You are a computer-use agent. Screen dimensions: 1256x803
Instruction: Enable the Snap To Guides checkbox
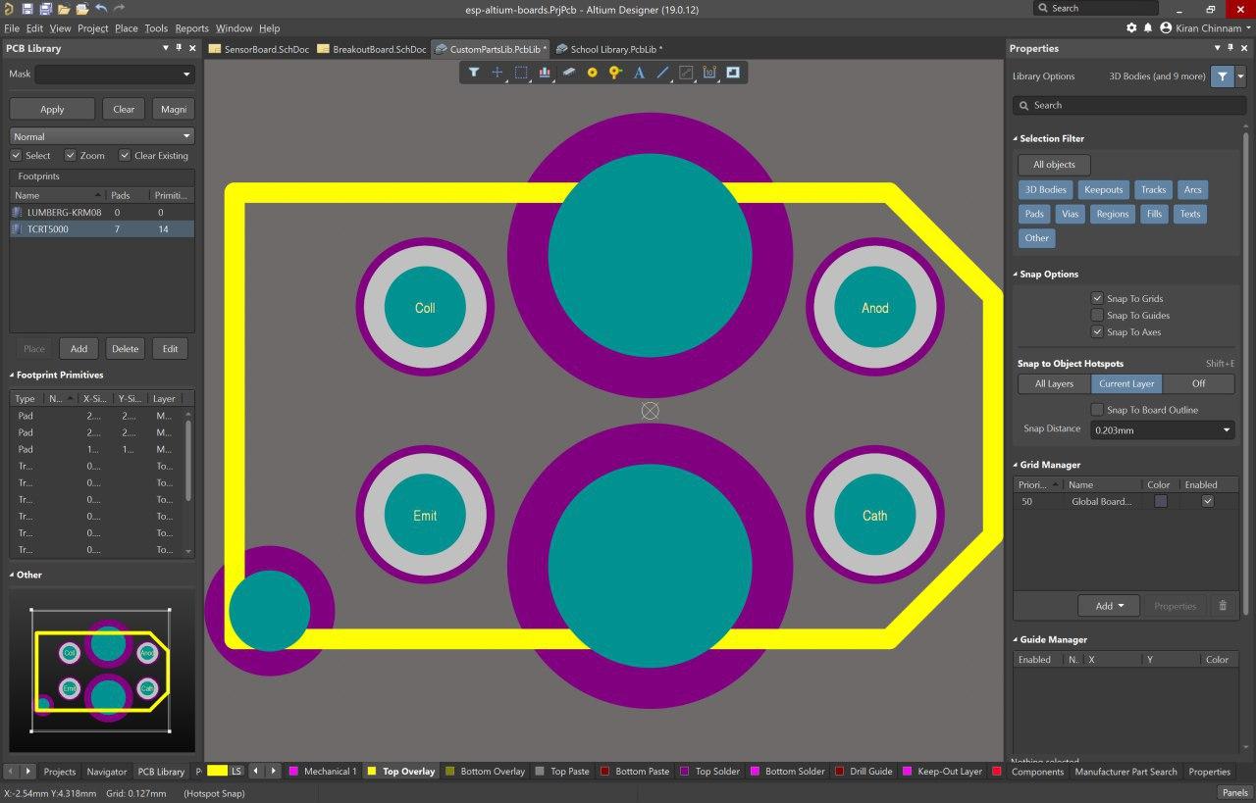1097,315
